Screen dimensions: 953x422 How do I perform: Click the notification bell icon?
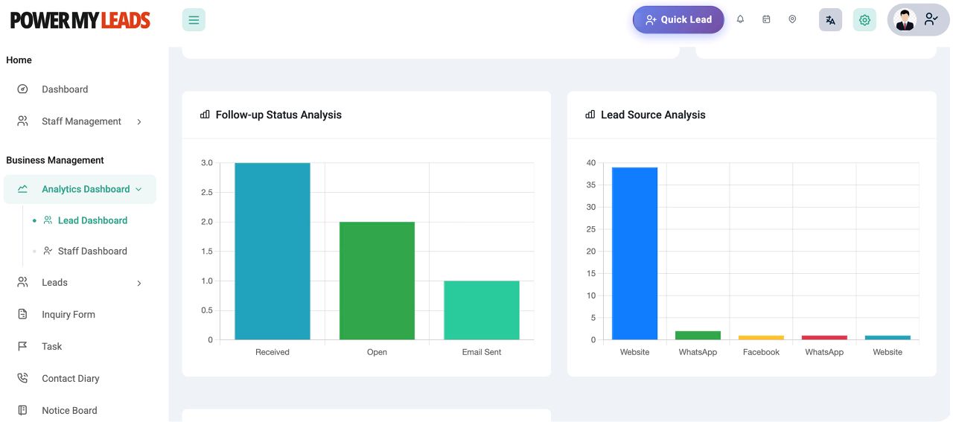click(x=740, y=19)
